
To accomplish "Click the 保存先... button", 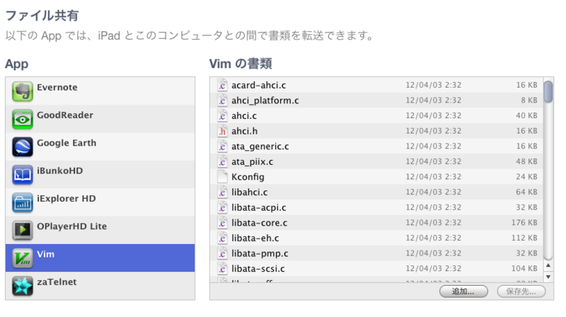I will [521, 292].
